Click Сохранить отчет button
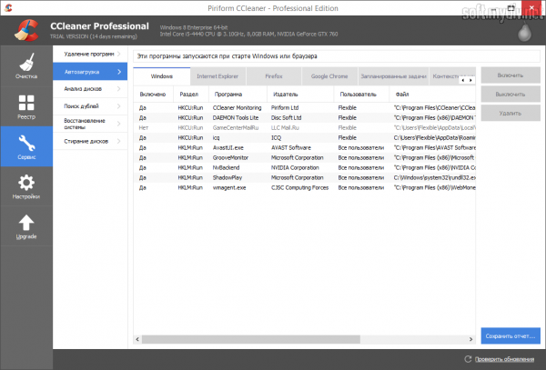This screenshot has width=546, height=370. click(x=511, y=336)
